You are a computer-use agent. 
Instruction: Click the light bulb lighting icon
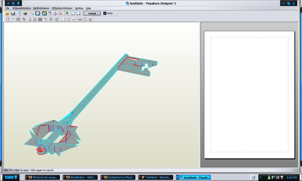click(20, 14)
